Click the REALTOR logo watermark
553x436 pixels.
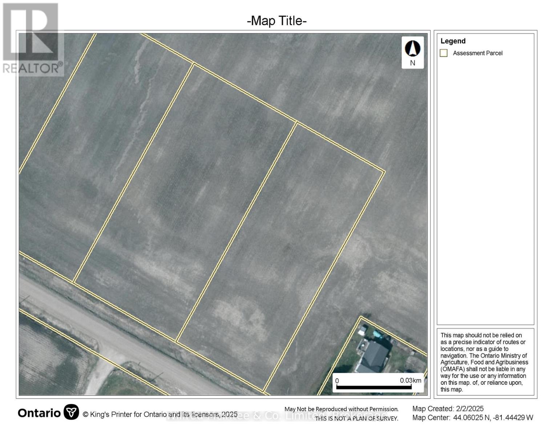click(x=32, y=39)
